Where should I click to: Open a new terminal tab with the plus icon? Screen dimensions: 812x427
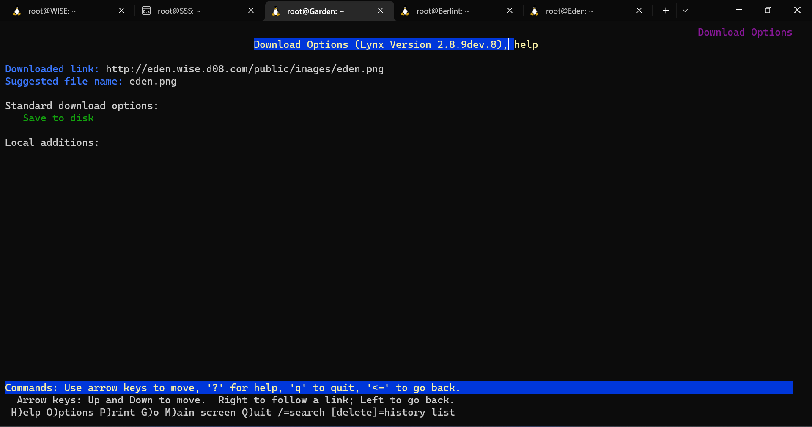[665, 10]
